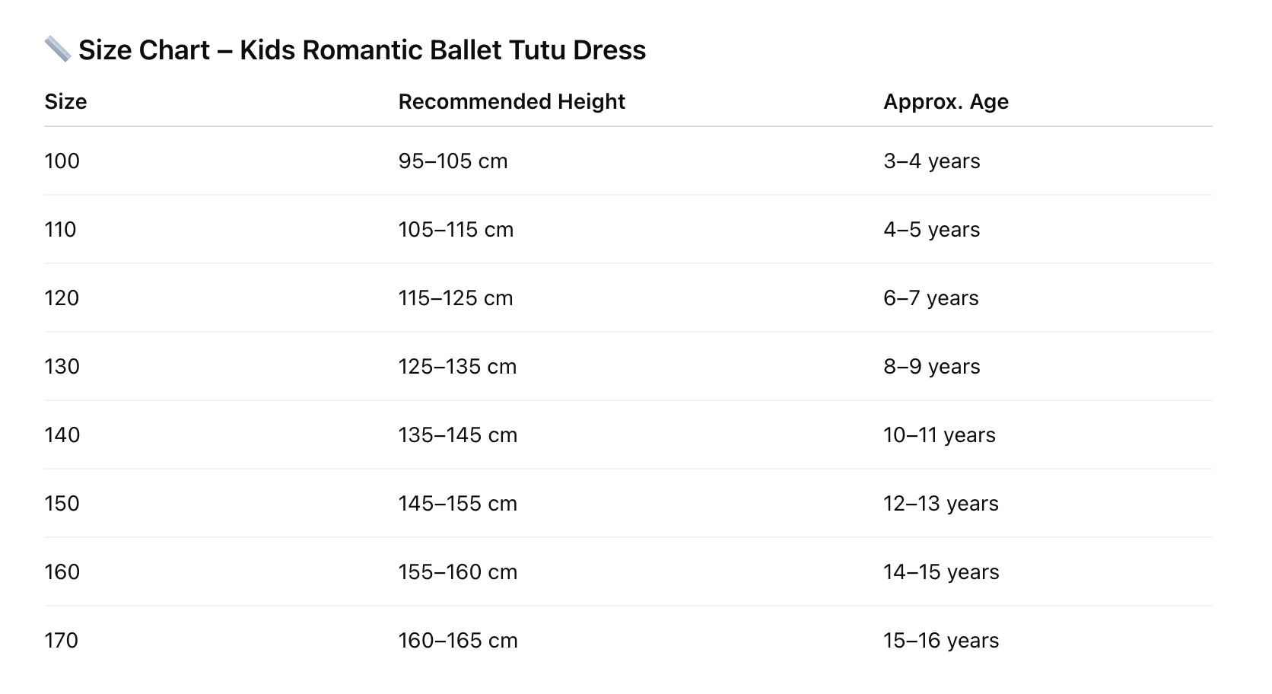The height and width of the screenshot is (694, 1272).
Task: Click the size 130 cell
Action: click(62, 367)
